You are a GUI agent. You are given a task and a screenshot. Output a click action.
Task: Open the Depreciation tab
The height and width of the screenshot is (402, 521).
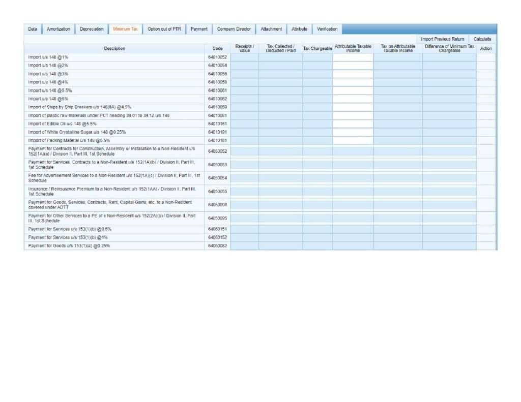click(92, 29)
